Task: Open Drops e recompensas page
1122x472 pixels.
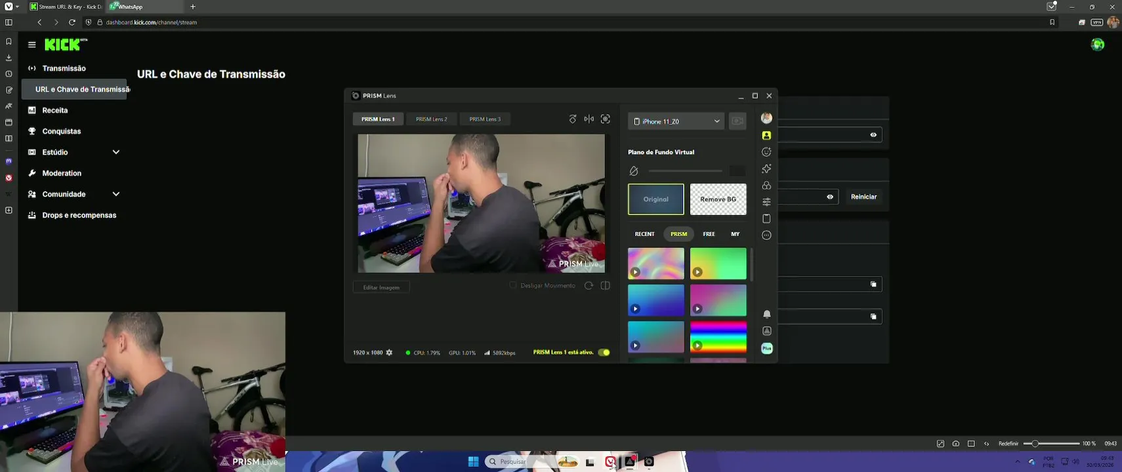Action: [79, 215]
